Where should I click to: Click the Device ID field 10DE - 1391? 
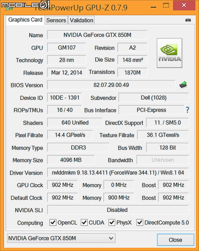pos(64,98)
